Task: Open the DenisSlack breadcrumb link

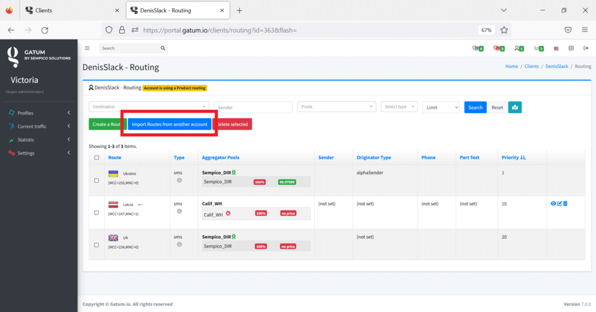Action: pyautogui.click(x=556, y=66)
